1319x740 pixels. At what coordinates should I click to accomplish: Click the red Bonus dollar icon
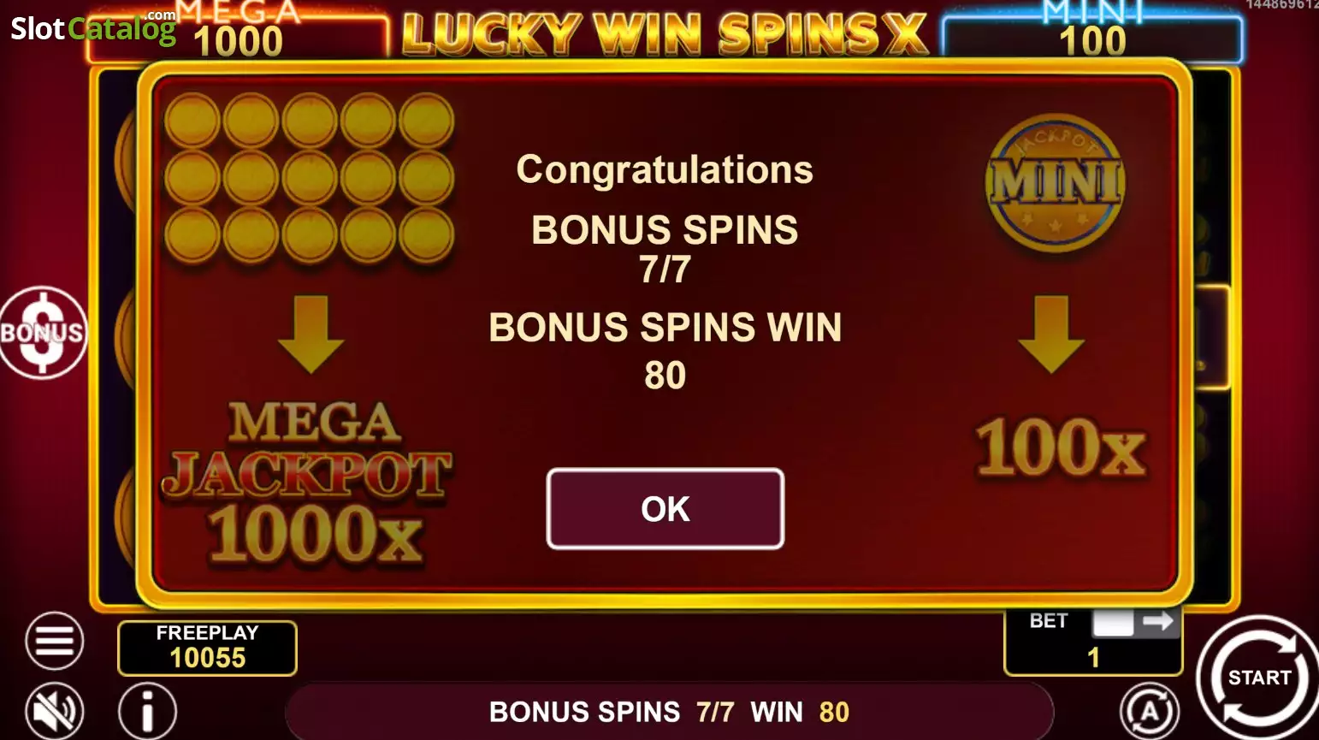(43, 333)
